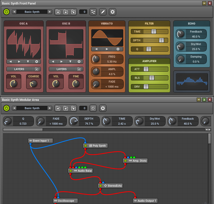Image resolution: width=214 pixels, height=204 pixels.
Task: Click the load layer icon beside OSC B Layers
Action: [79, 69]
